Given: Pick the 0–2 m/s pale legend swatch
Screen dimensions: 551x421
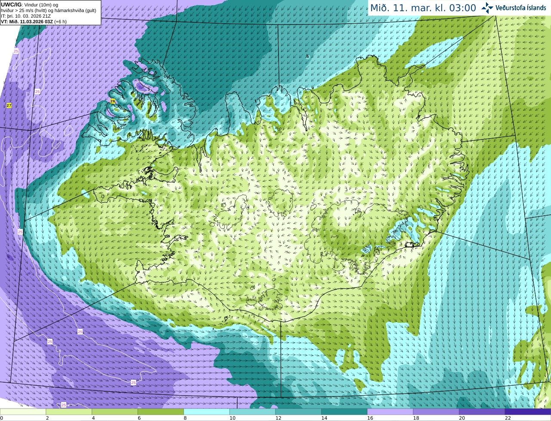Looking at the screenshot, I should click(23, 412).
